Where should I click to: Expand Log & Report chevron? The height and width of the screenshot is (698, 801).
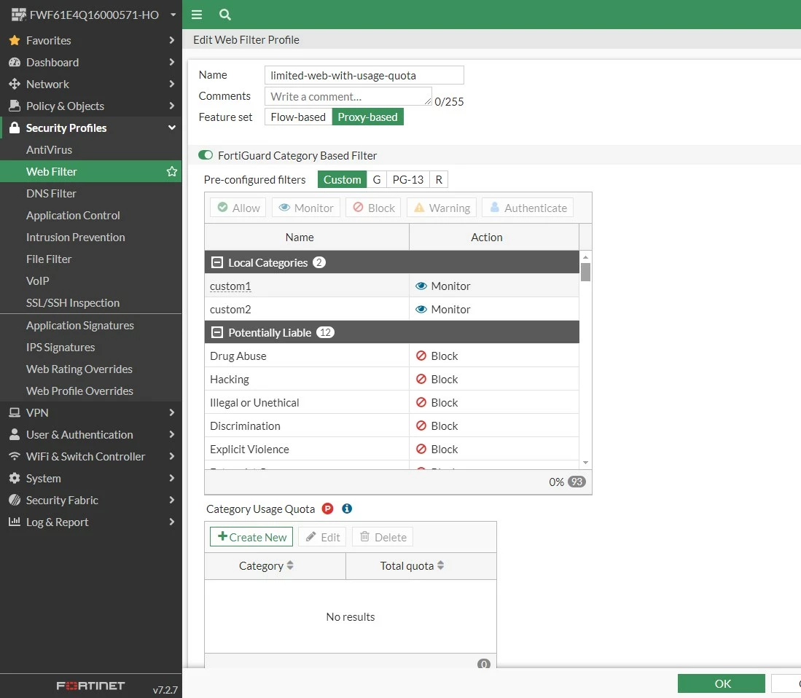(172, 522)
